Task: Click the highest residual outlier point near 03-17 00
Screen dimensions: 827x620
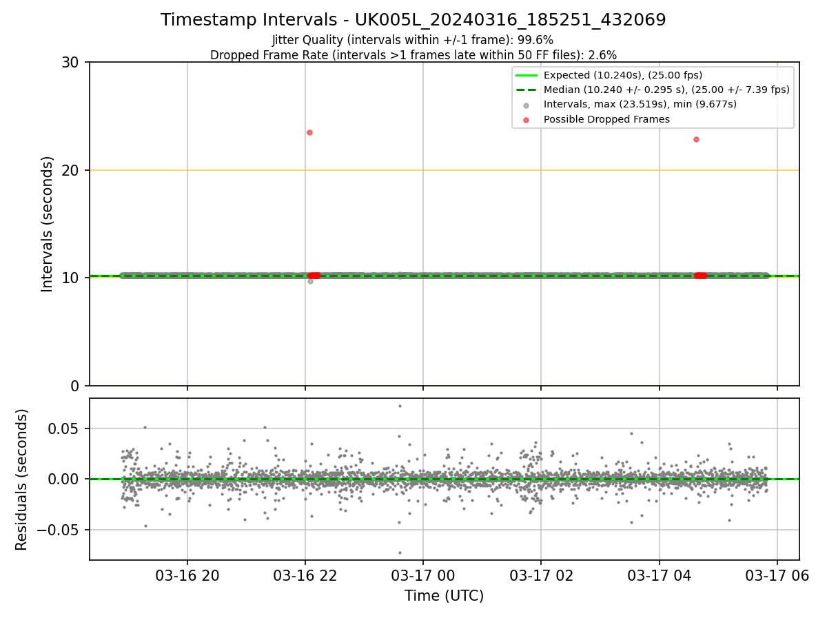Action: click(400, 406)
